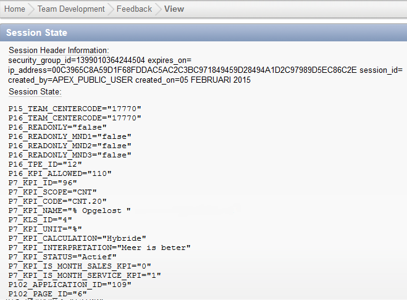Viewport: 407px width, 300px height.
Task: Click the P7_KPI_INTERPRETATION line
Action: pyautogui.click(x=99, y=248)
